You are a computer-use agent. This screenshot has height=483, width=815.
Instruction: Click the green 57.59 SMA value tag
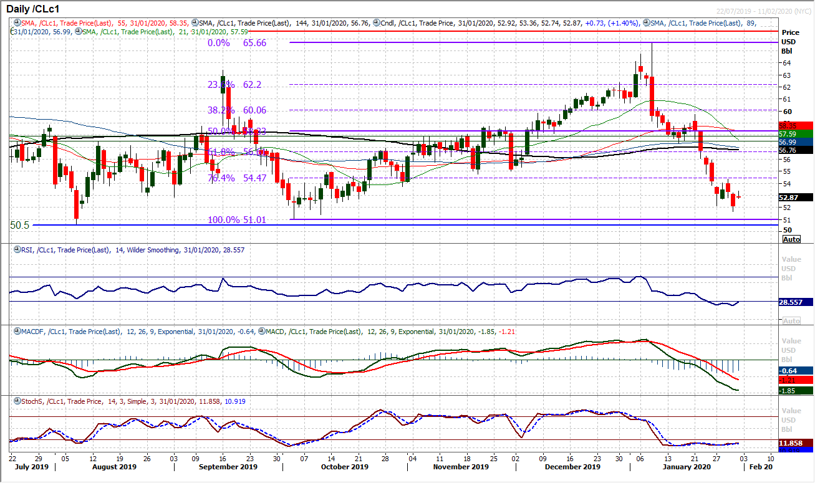point(796,133)
